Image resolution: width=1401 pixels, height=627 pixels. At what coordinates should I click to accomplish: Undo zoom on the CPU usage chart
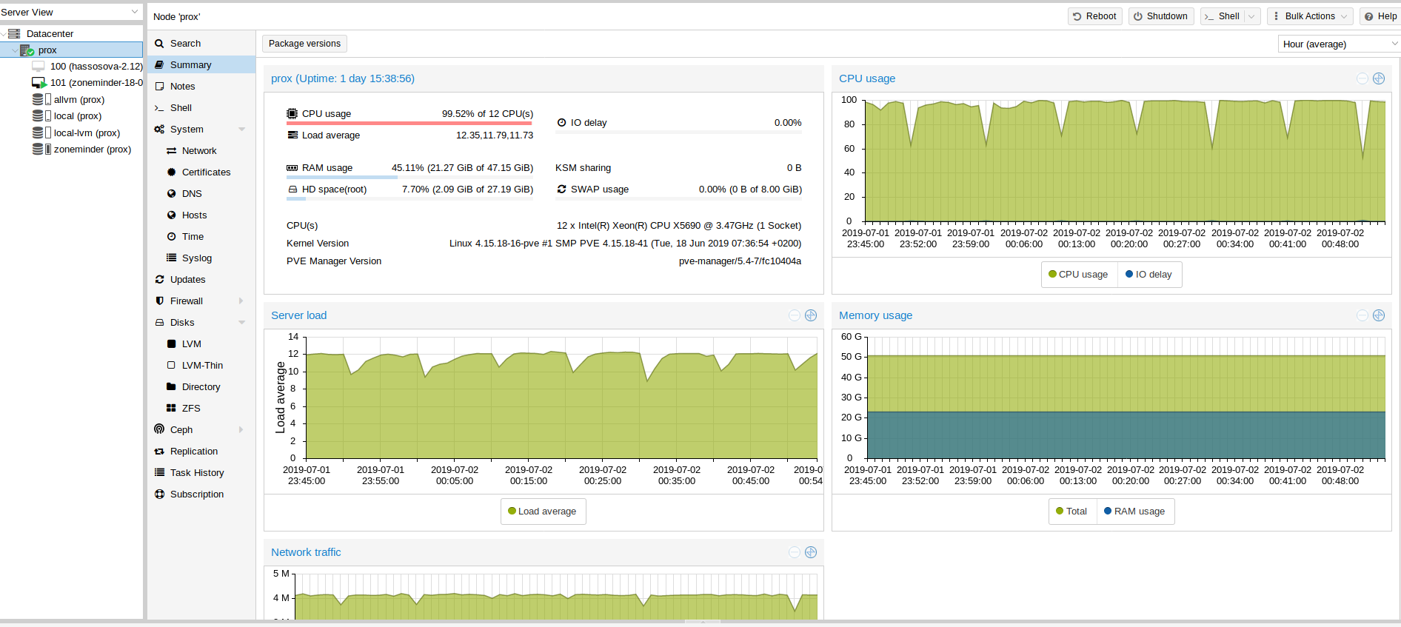[1362, 78]
